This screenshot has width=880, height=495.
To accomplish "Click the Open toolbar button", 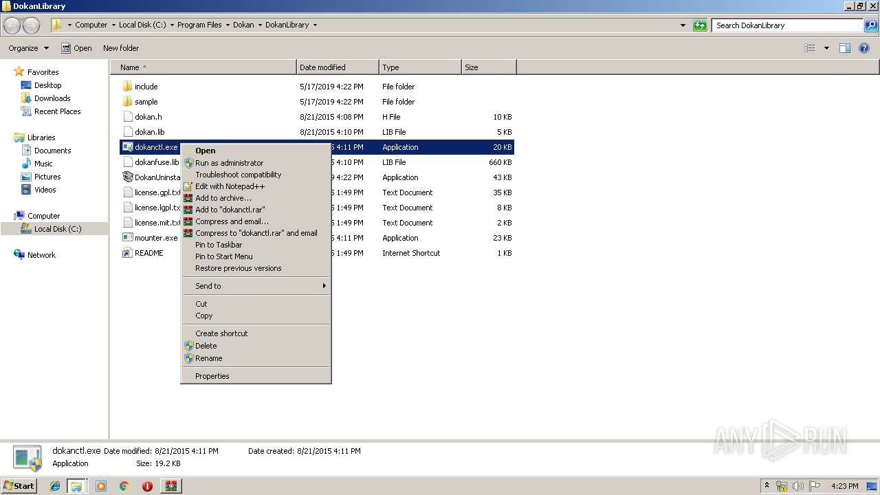I will [x=76, y=48].
